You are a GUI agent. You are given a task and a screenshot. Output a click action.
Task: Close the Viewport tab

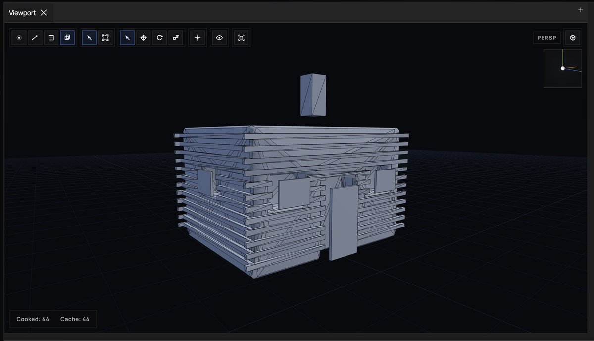(44, 13)
